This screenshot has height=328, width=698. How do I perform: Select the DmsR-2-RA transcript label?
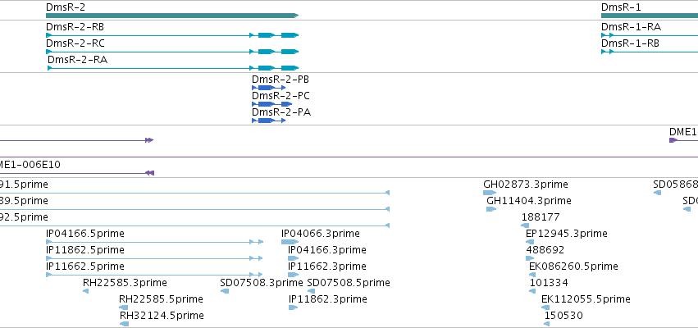coord(77,60)
